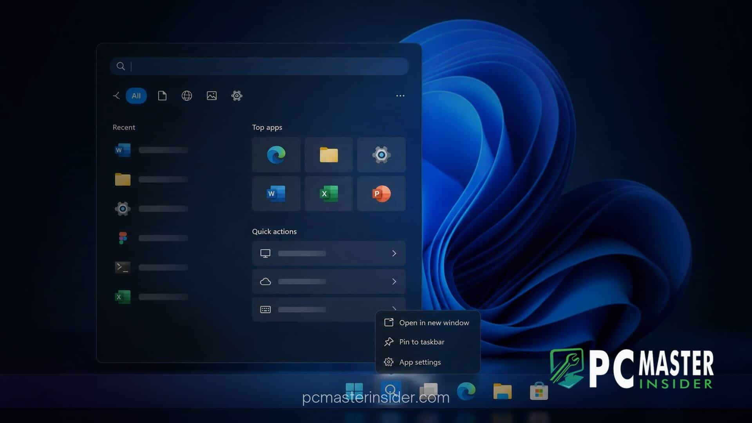Launch Microsoft Edge from Top apps
This screenshot has height=423, width=752.
point(276,155)
